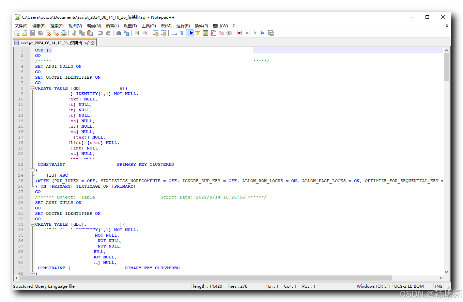The image size is (463, 302).
Task: Open the 宏(M) menu
Action: (166, 26)
